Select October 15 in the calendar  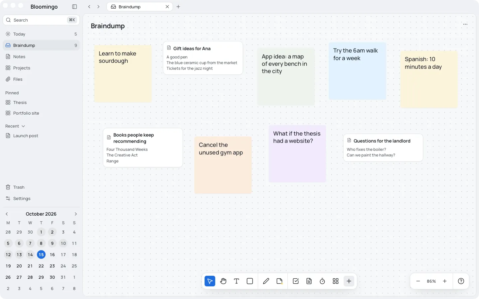(41, 254)
